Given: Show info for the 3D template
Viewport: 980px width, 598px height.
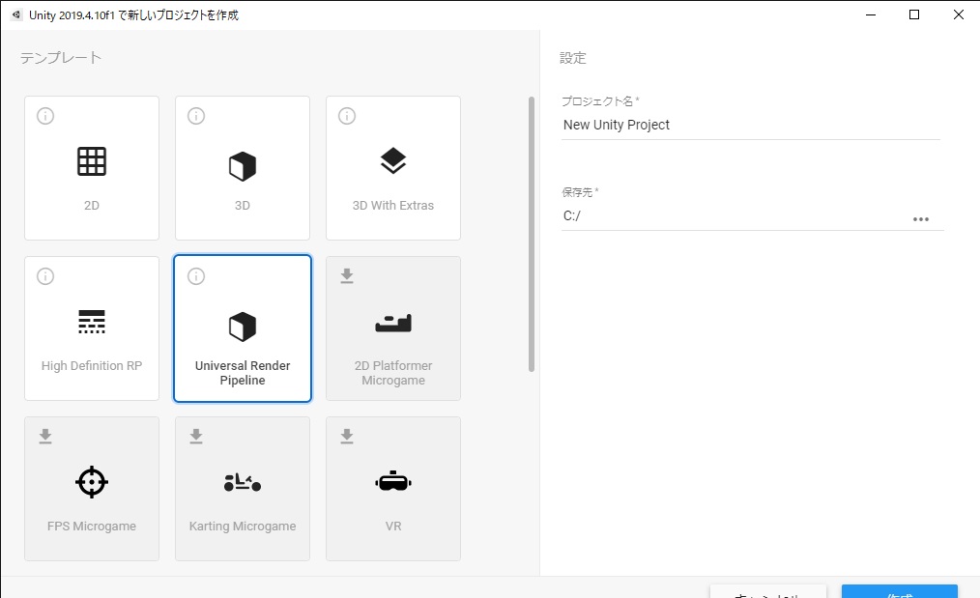Looking at the screenshot, I should (x=196, y=116).
